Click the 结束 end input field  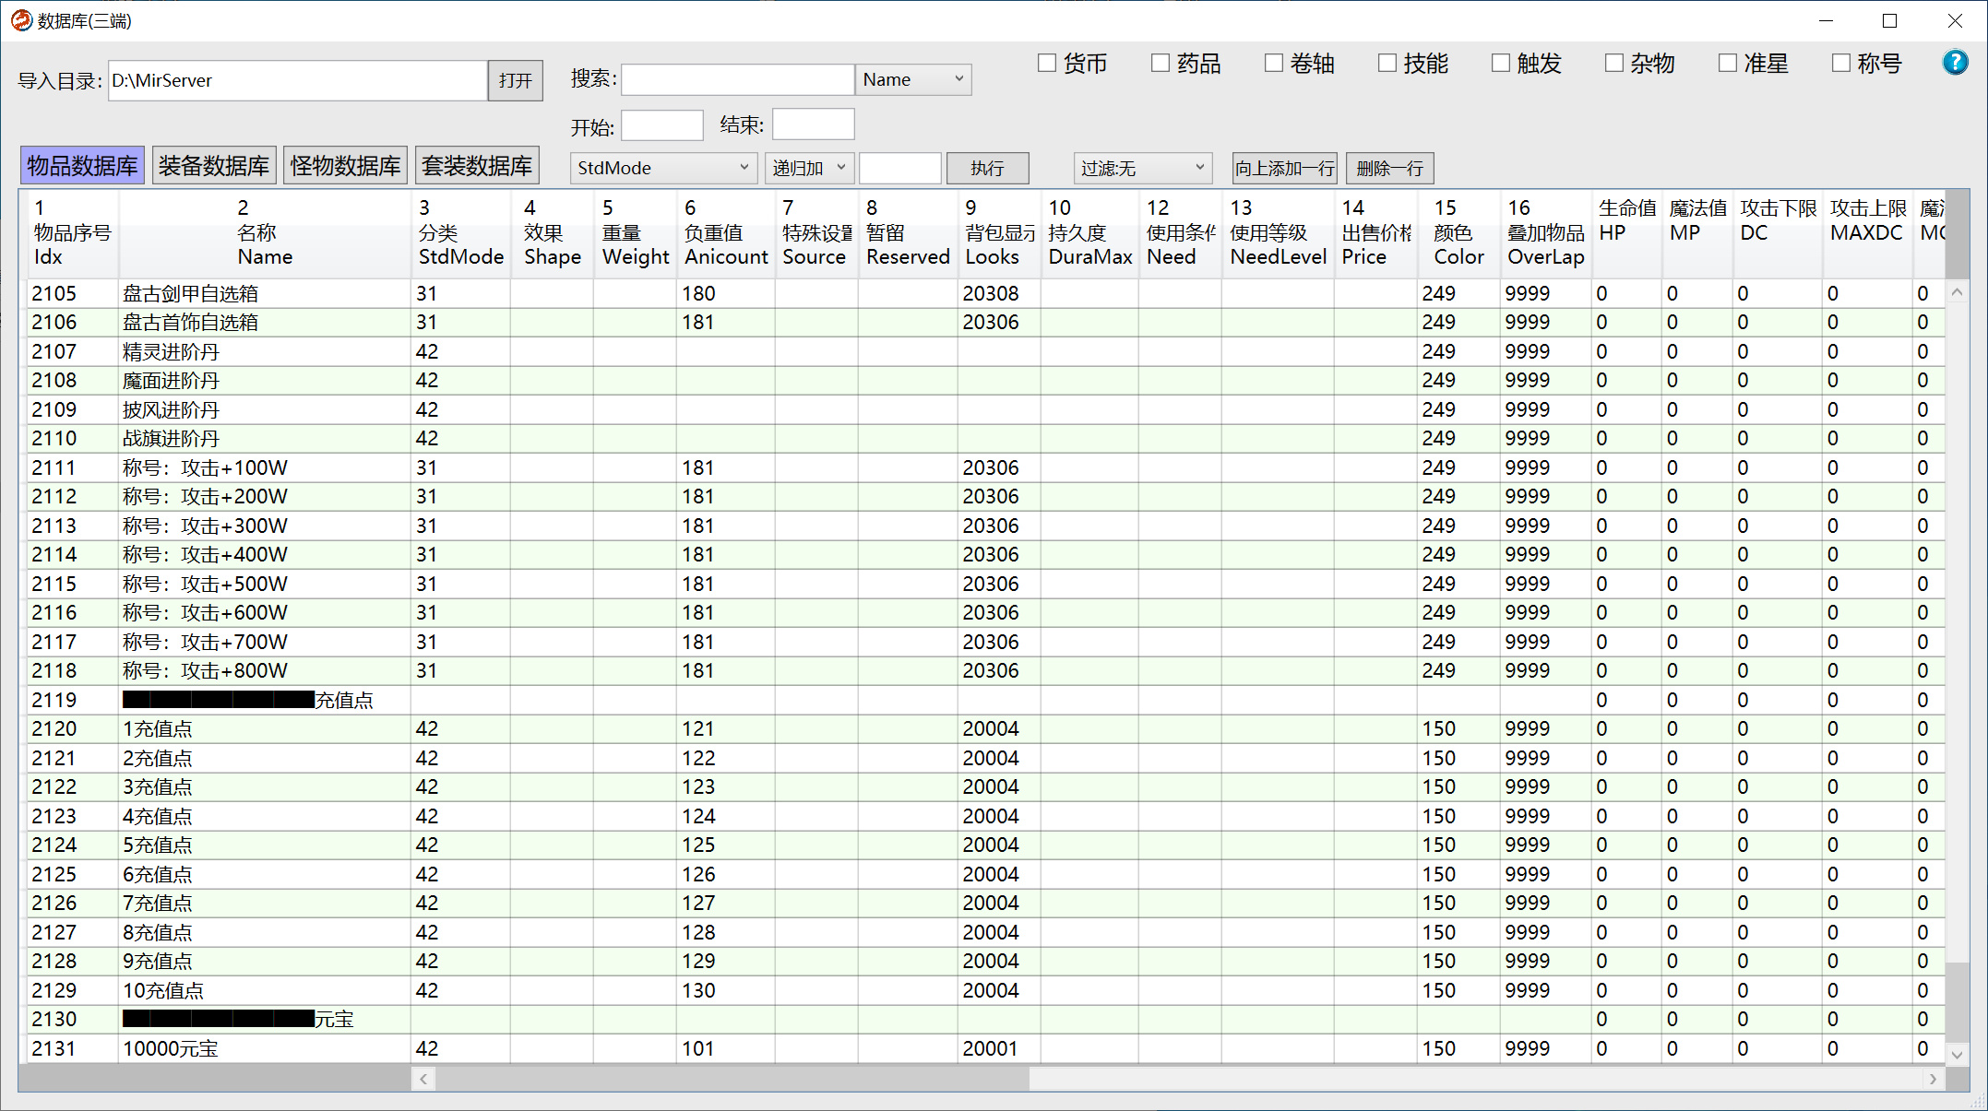813,124
